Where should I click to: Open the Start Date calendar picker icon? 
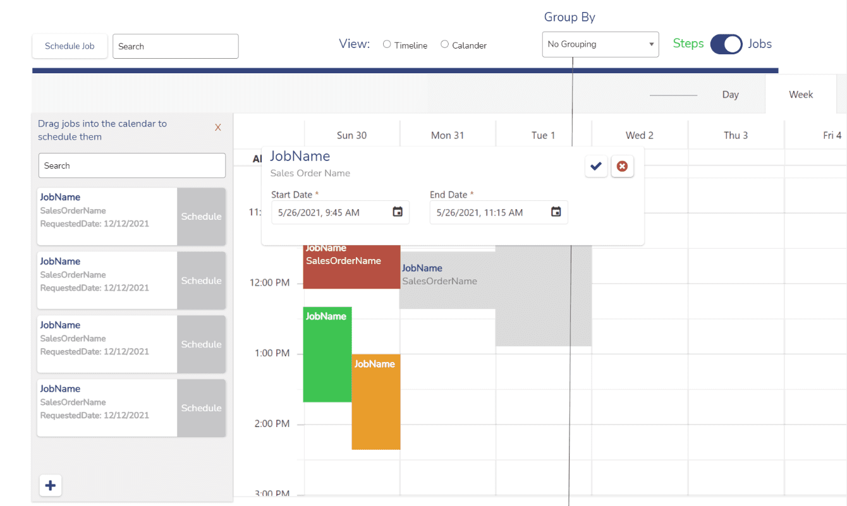(x=398, y=212)
